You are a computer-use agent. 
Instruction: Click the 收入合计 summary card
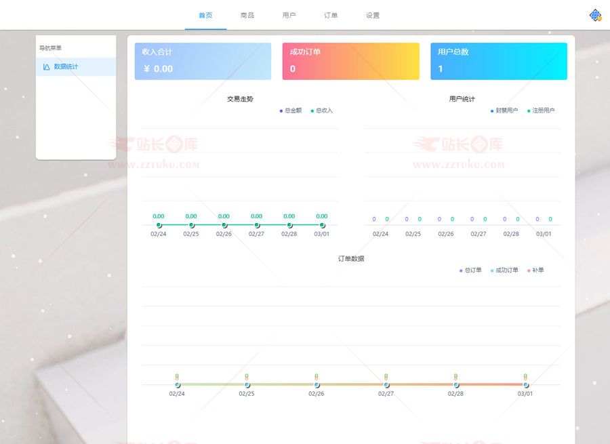coord(203,61)
